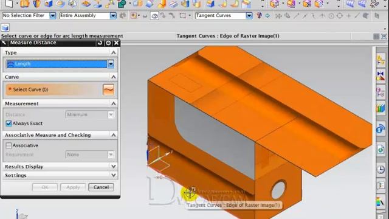Image resolution: width=389 pixels, height=219 pixels.
Task: Click the blue solid body icon below the selection filter
Action: (x=5, y=27)
